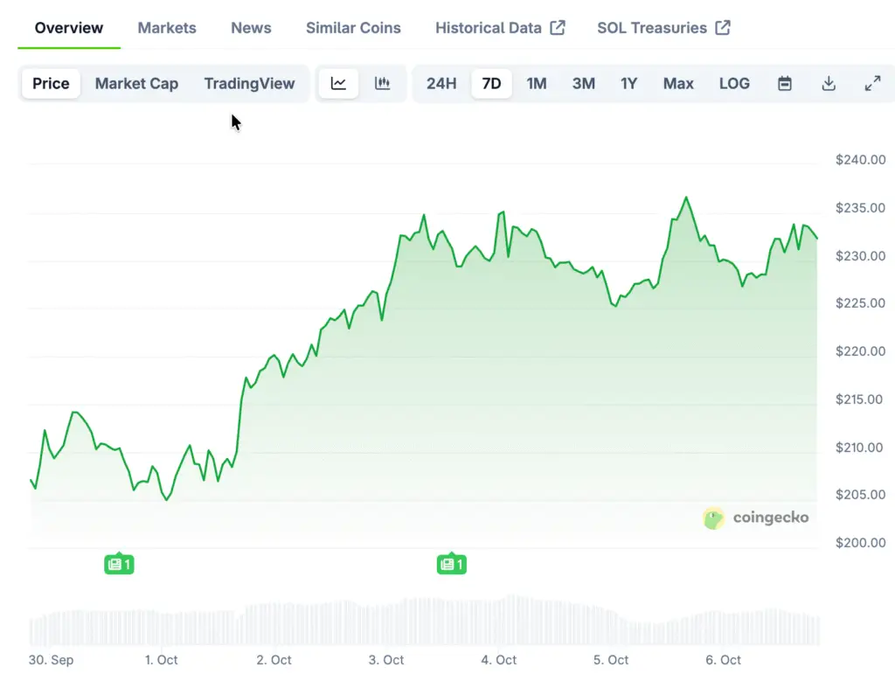Click the news marker near 30 Sep

(119, 564)
